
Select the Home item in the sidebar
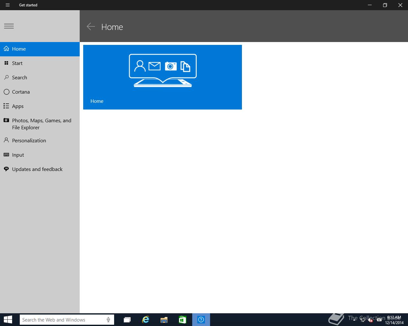click(40, 49)
